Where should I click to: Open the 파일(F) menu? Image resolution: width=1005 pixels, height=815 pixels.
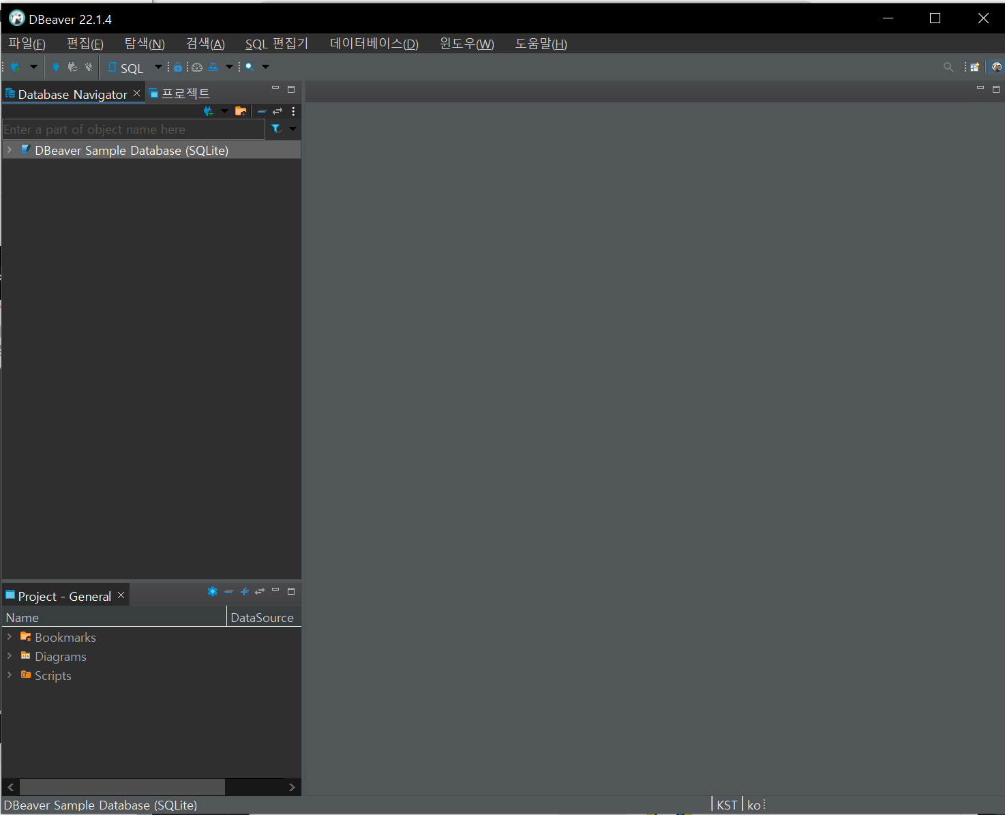coord(27,44)
